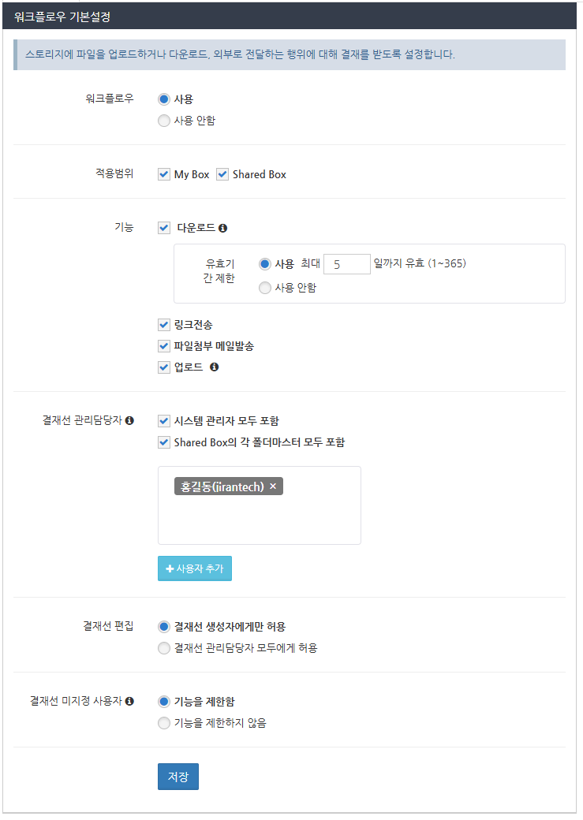Toggle the Shared Box checkbox
583x820 pixels.
(x=222, y=174)
